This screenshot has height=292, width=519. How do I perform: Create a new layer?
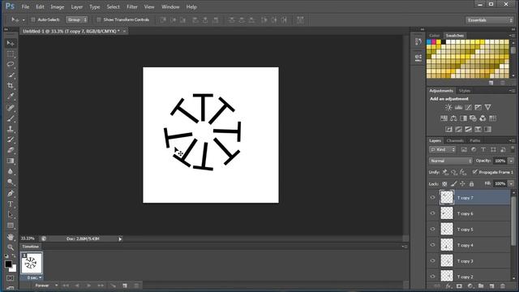pyautogui.click(x=492, y=286)
